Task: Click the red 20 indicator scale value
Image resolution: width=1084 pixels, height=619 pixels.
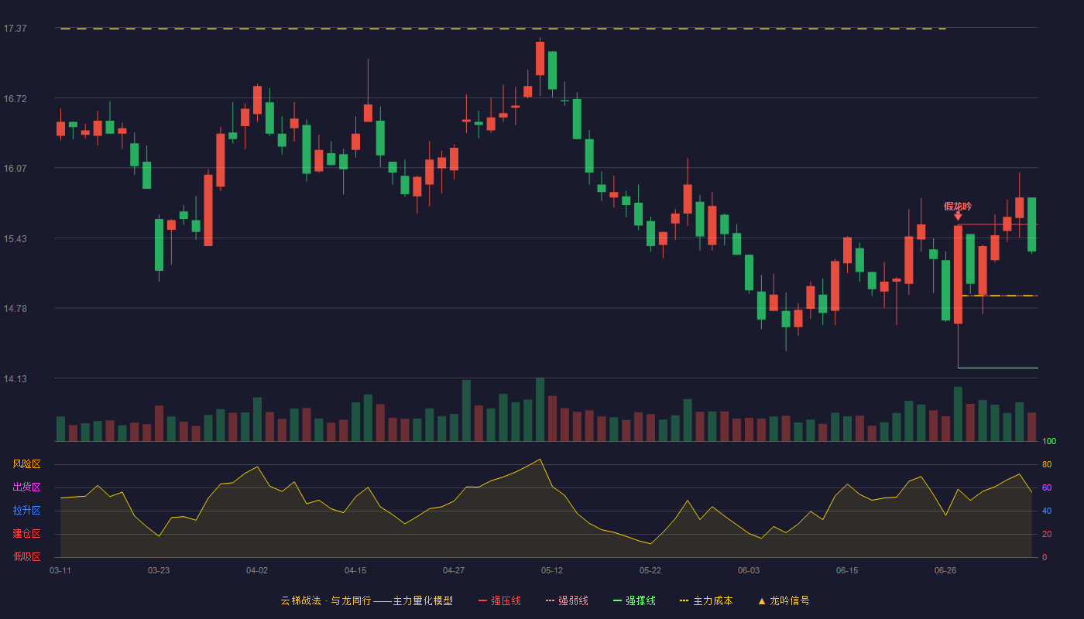Action: pyautogui.click(x=1047, y=534)
